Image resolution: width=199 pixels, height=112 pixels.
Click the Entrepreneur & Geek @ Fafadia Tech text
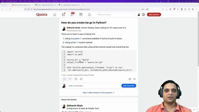83,109
